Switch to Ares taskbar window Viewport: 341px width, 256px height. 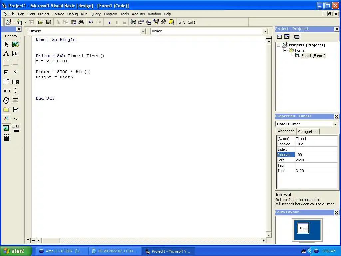pos(62,251)
